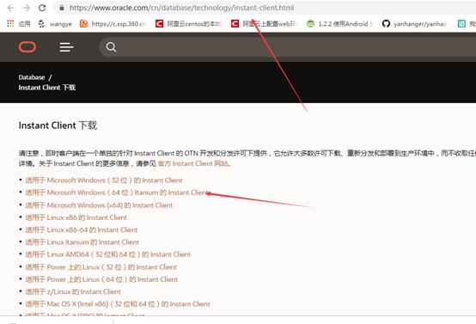Open Linux AMD64 (32 位和 64 位) link
Image resolution: width=476 pixels, height=324 pixels.
(x=108, y=254)
